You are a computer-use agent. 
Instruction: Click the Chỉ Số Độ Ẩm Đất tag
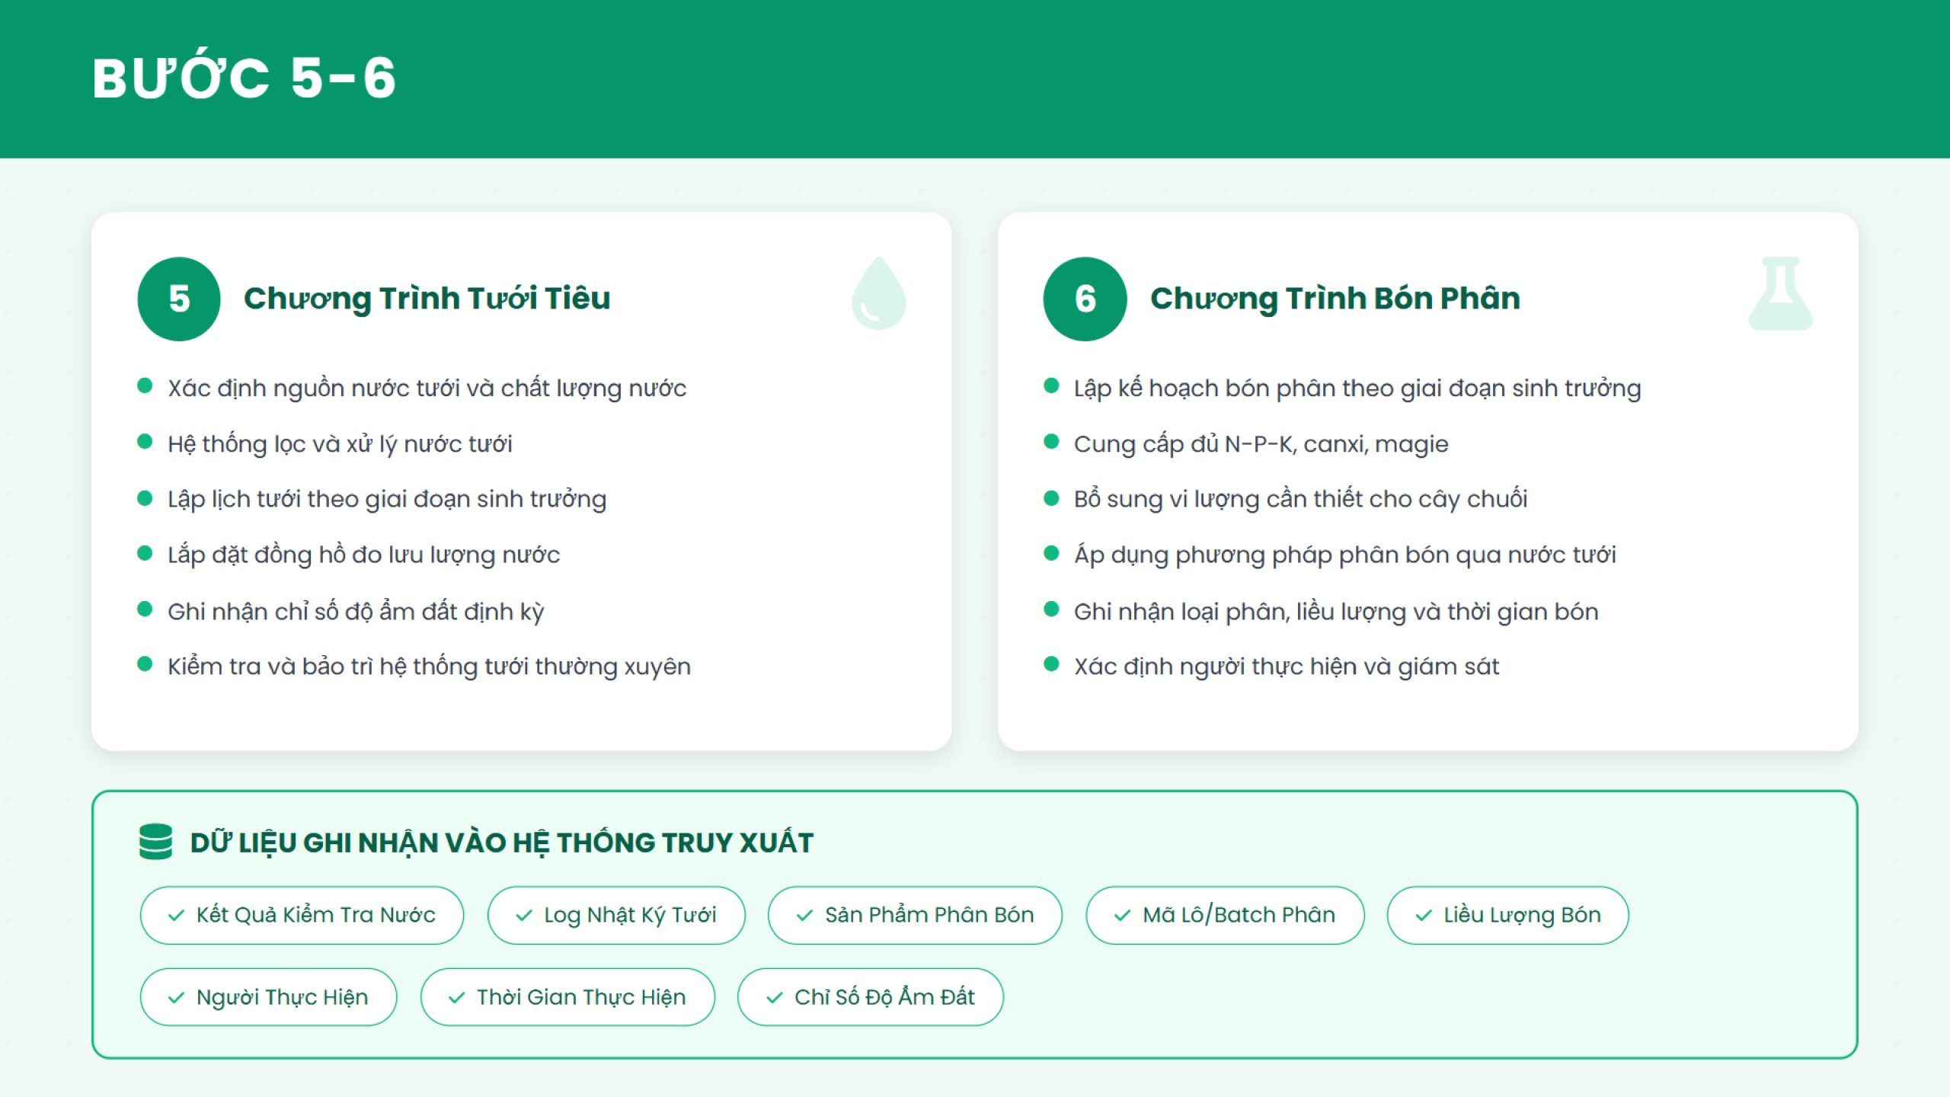(870, 997)
